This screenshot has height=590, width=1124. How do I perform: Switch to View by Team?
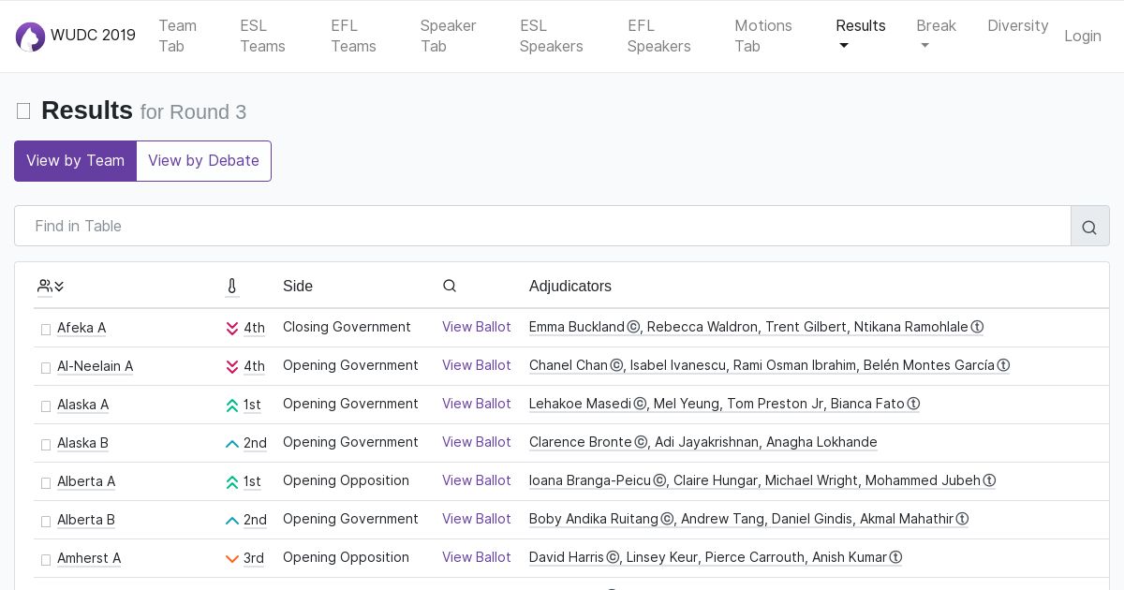coord(75,161)
